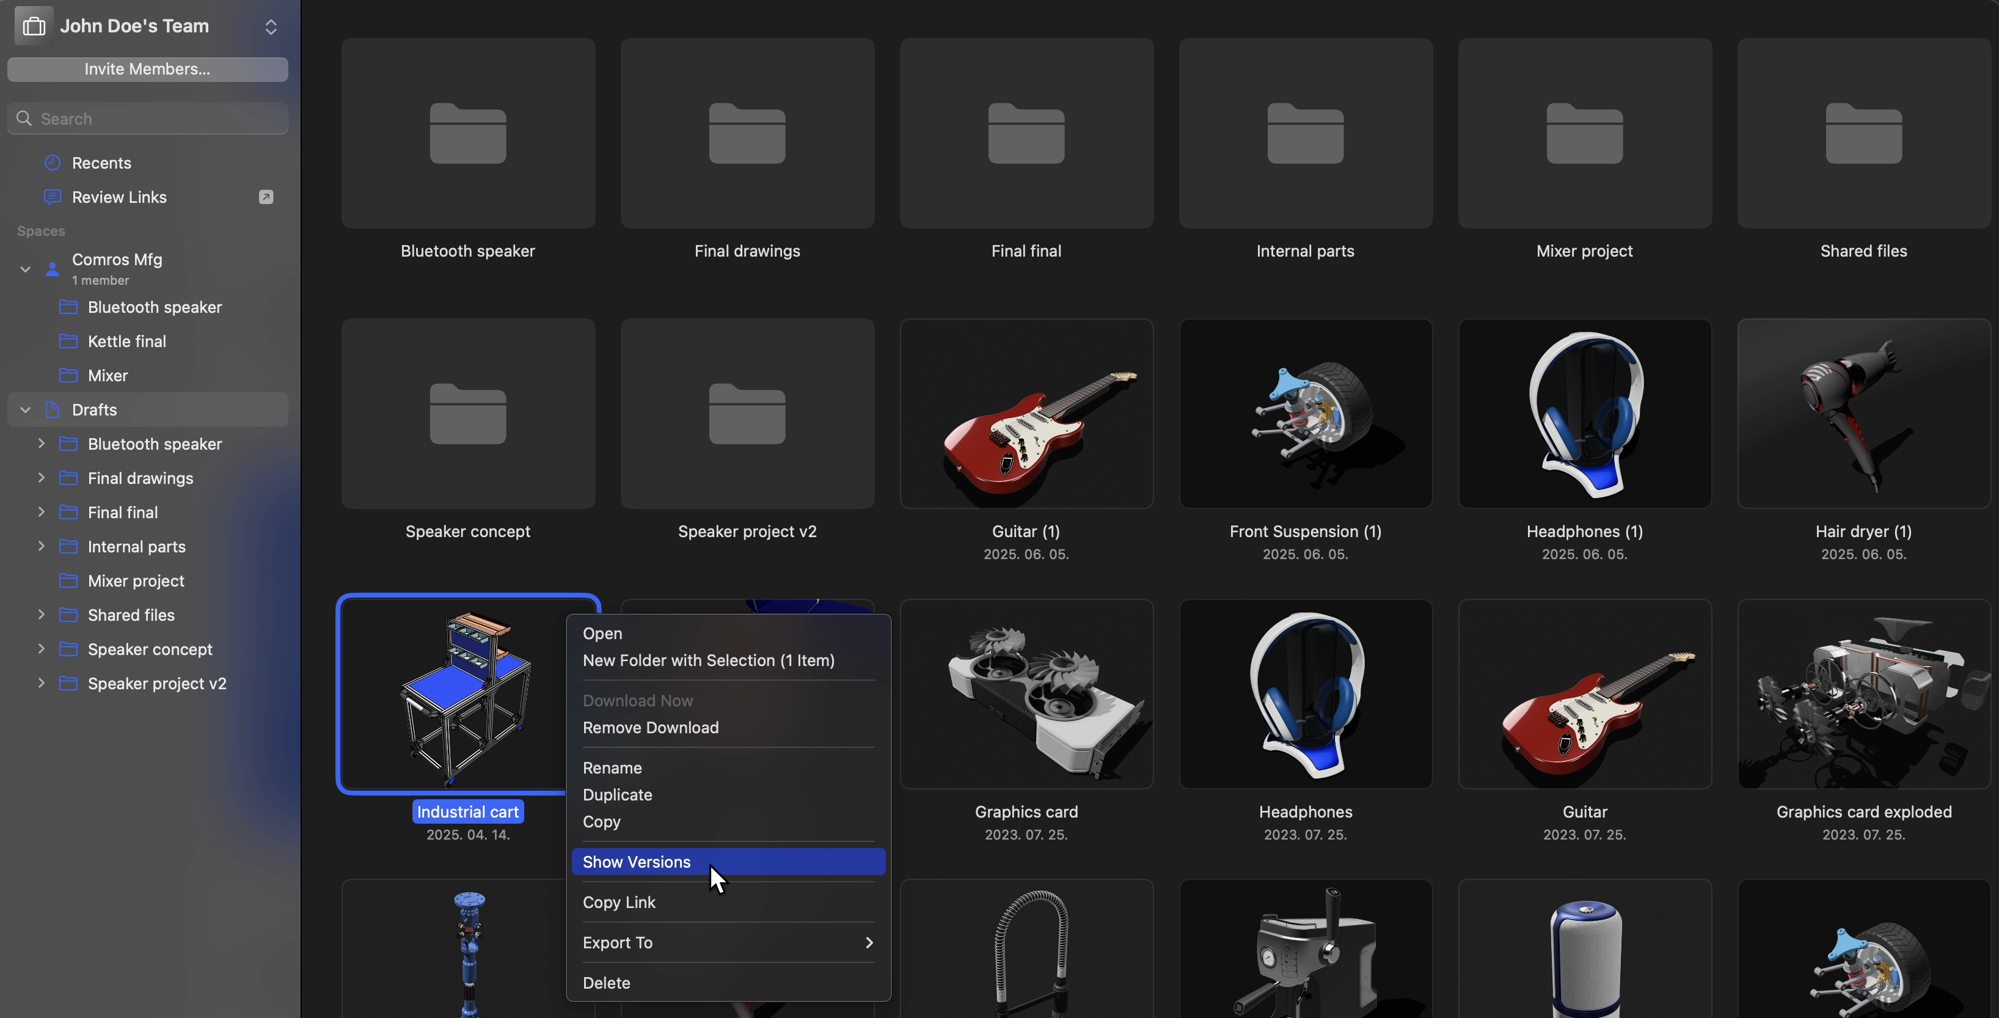
Task: Select the Final drawings folder tile
Action: pos(747,133)
